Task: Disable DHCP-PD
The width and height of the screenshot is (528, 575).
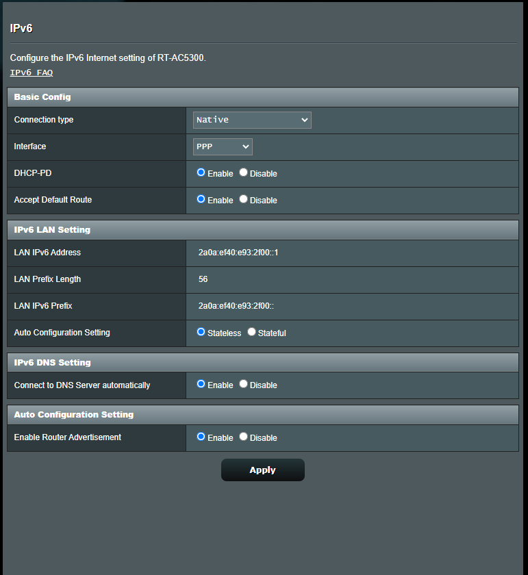Action: (243, 173)
